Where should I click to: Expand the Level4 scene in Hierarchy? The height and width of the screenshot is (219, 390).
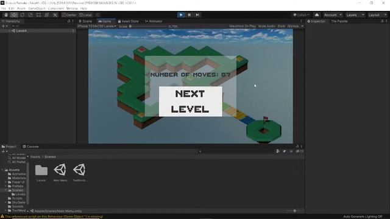(10, 31)
